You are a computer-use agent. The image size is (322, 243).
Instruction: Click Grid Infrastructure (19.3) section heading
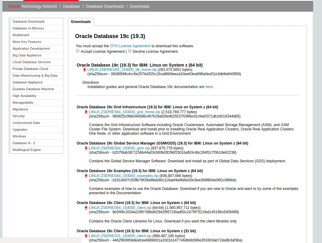(x=148, y=107)
